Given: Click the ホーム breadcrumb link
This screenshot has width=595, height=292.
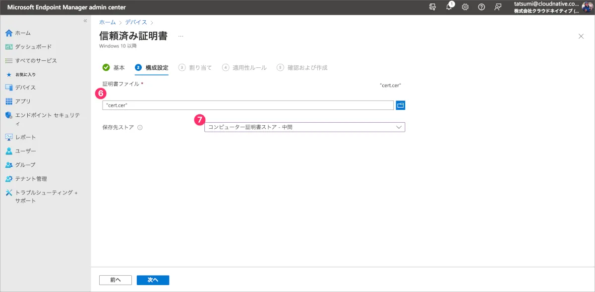Looking at the screenshot, I should tap(107, 22).
